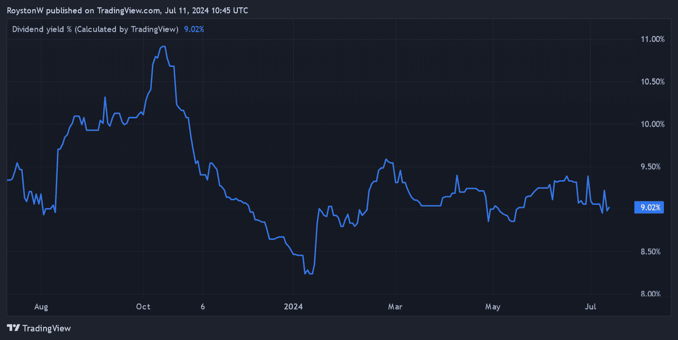Open the TradingView wordmark beside the logo

click(46, 328)
